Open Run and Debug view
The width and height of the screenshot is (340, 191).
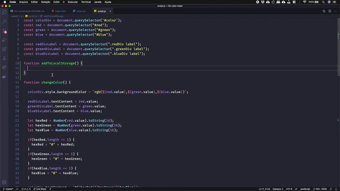click(x=4, y=40)
